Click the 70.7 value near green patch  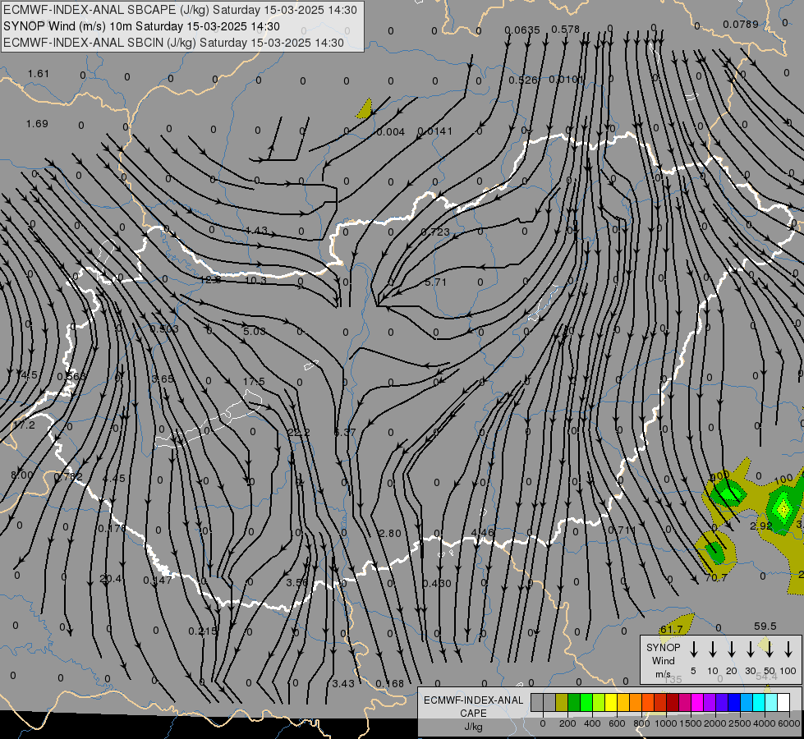click(716, 578)
